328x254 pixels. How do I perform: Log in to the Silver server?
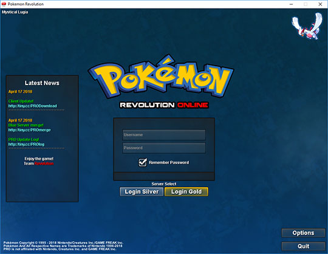coord(142,191)
